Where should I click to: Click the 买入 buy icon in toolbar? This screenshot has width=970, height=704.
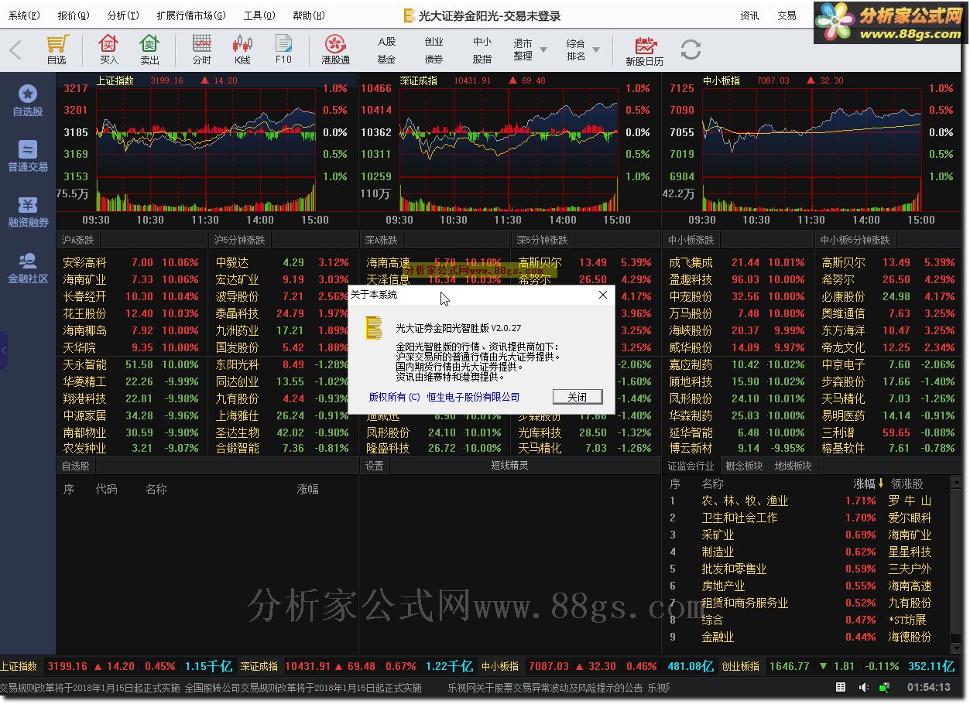(109, 50)
